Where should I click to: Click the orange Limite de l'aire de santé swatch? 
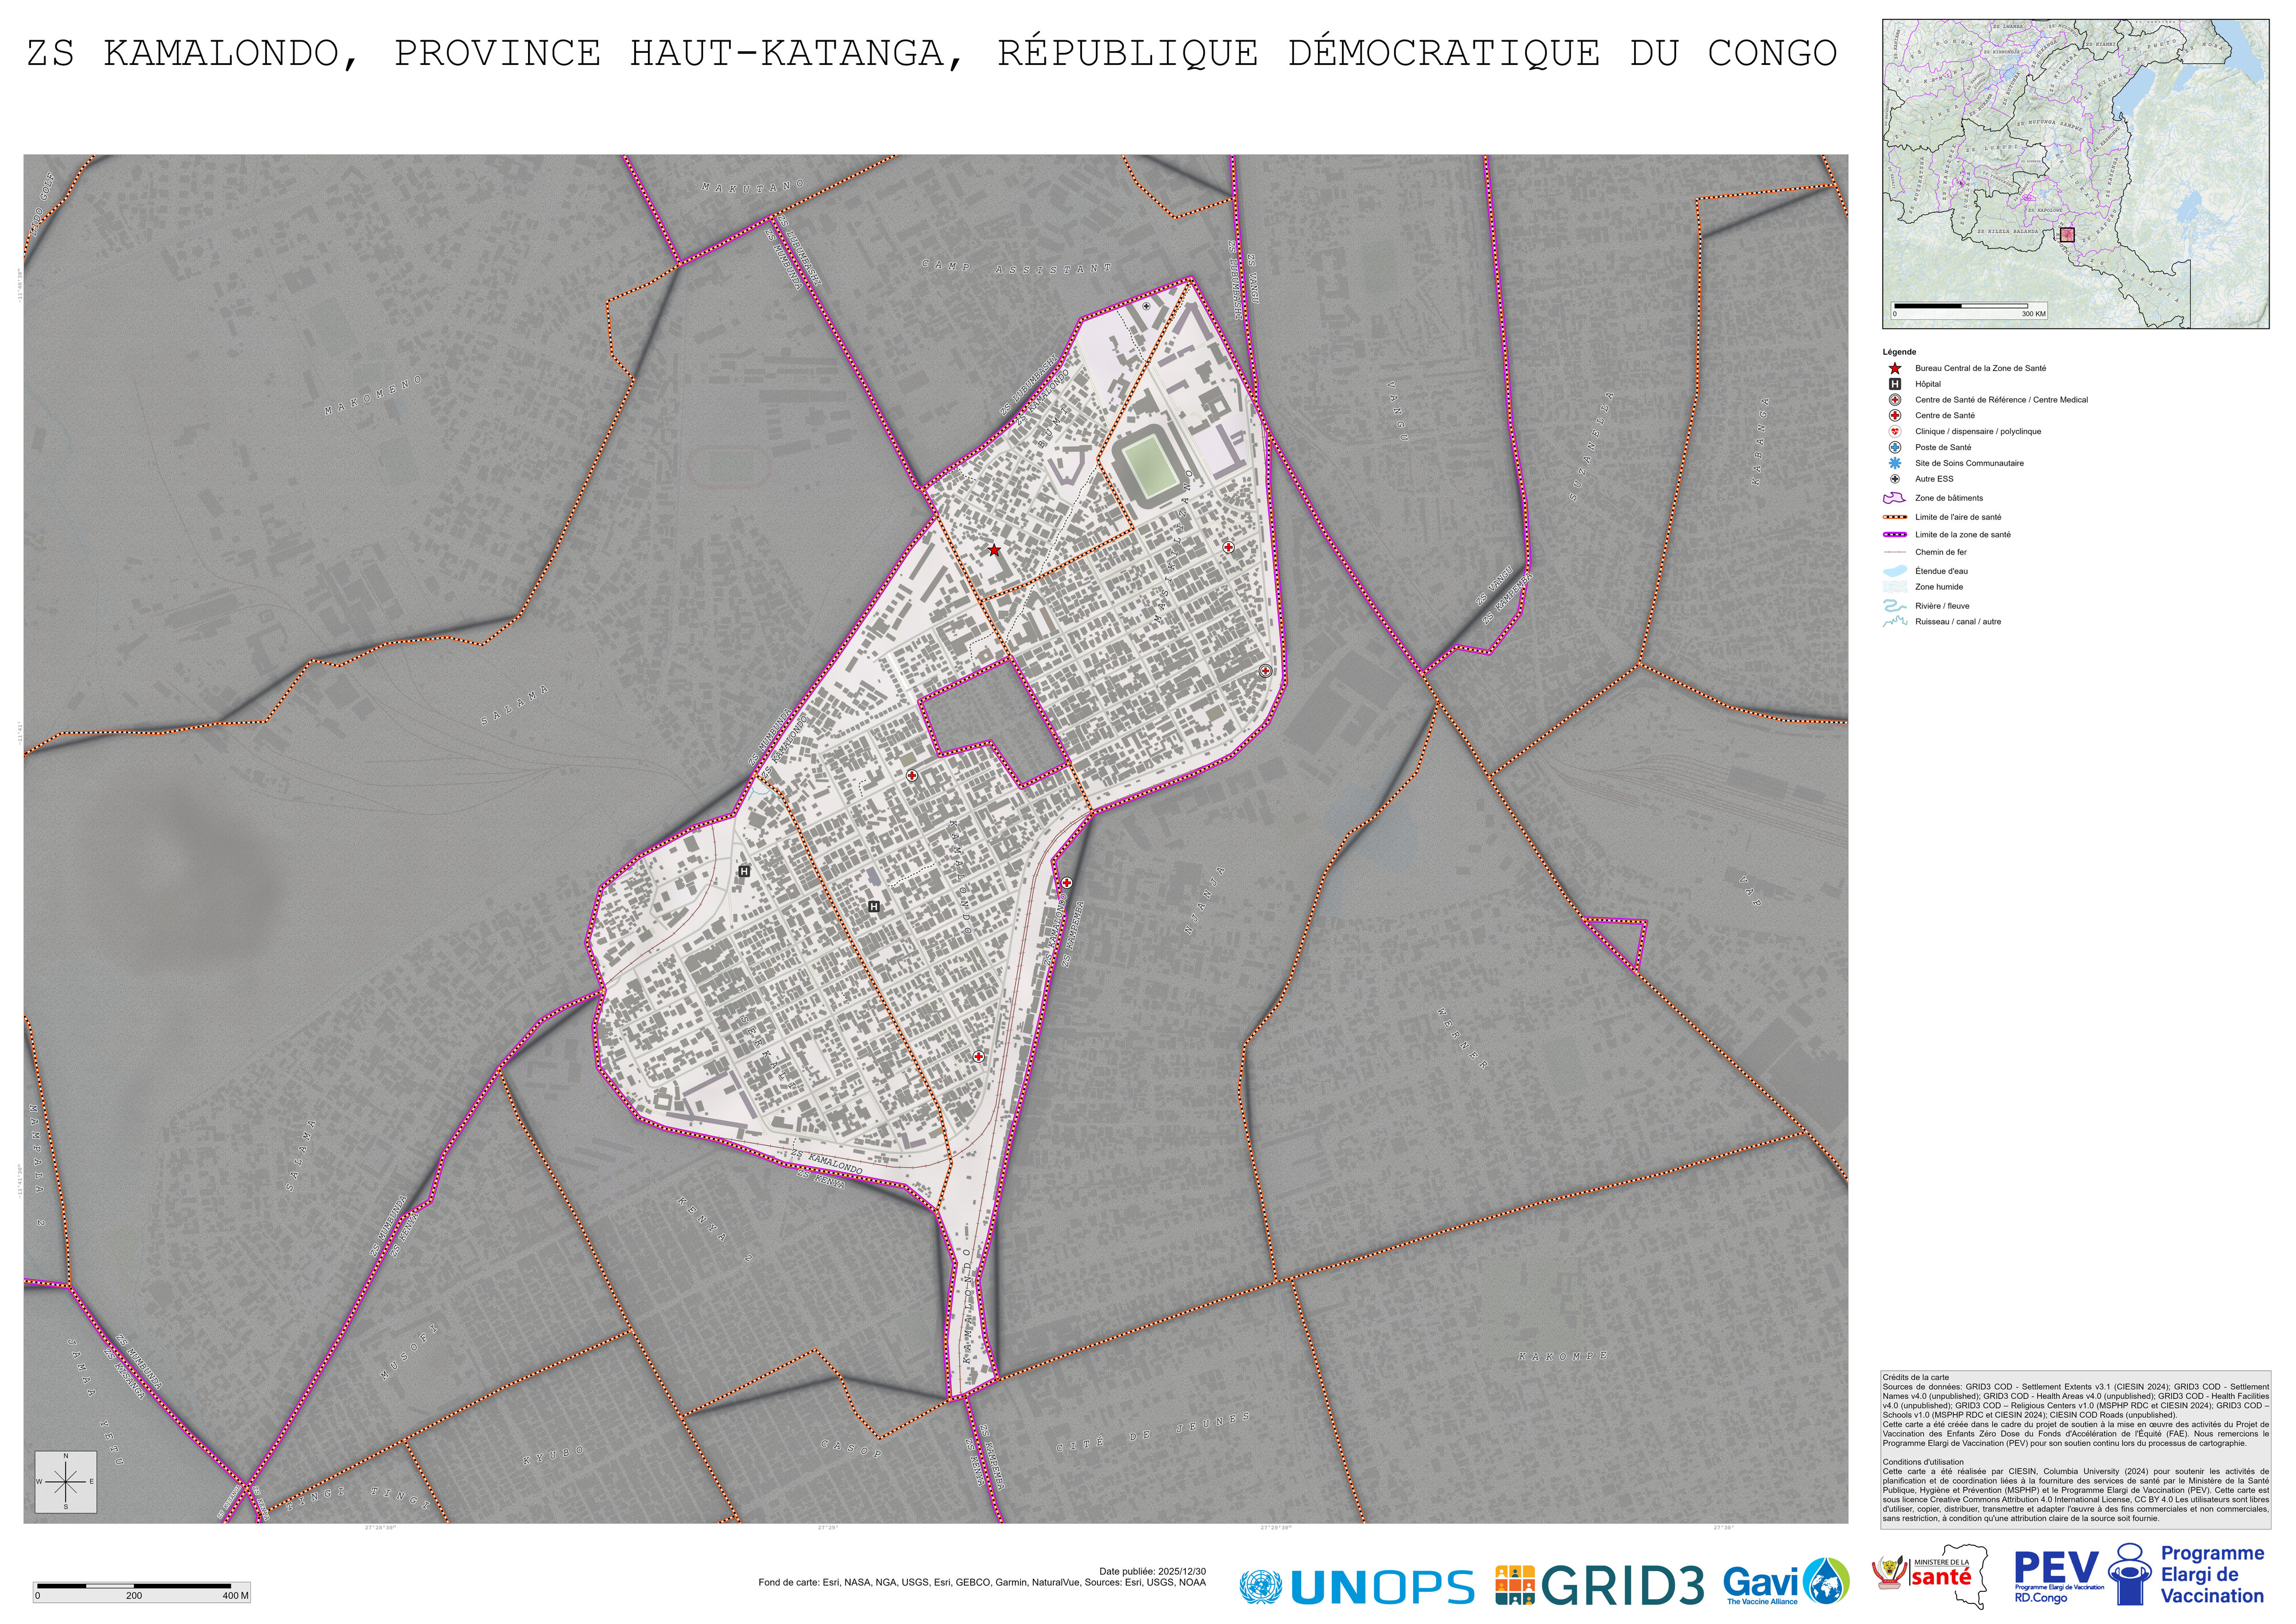click(x=1894, y=517)
